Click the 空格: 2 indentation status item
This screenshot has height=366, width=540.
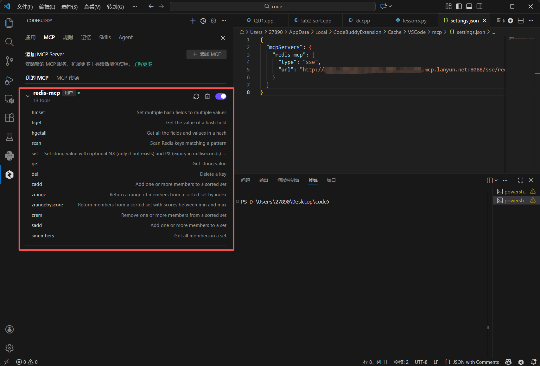click(x=401, y=362)
